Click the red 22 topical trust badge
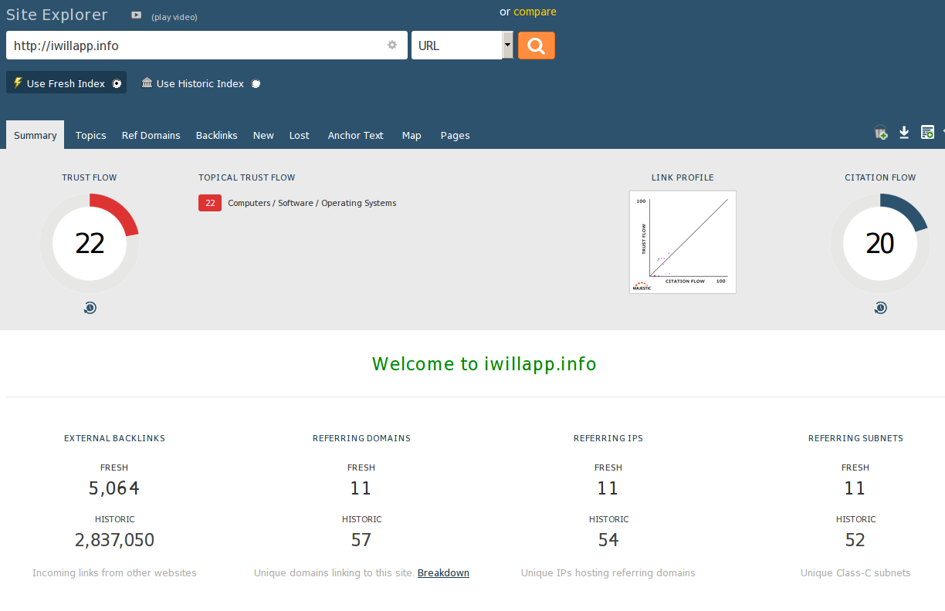This screenshot has height=611, width=945. (x=210, y=204)
